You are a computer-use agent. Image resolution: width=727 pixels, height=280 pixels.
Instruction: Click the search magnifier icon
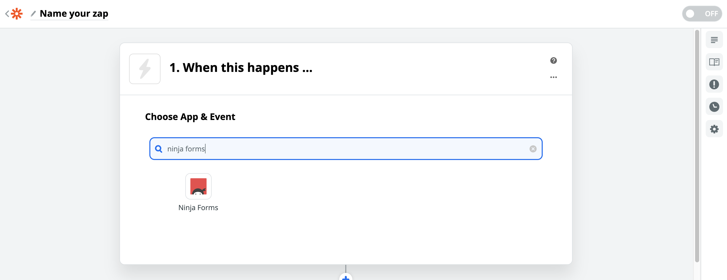point(159,149)
